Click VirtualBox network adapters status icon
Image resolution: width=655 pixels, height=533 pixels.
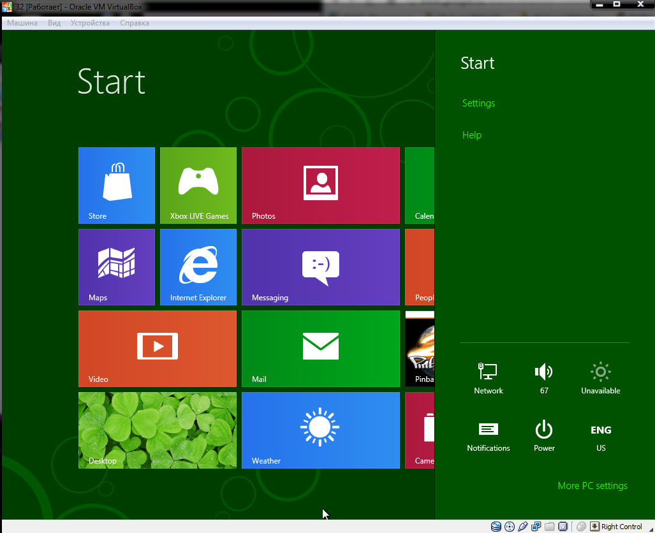[x=536, y=527]
